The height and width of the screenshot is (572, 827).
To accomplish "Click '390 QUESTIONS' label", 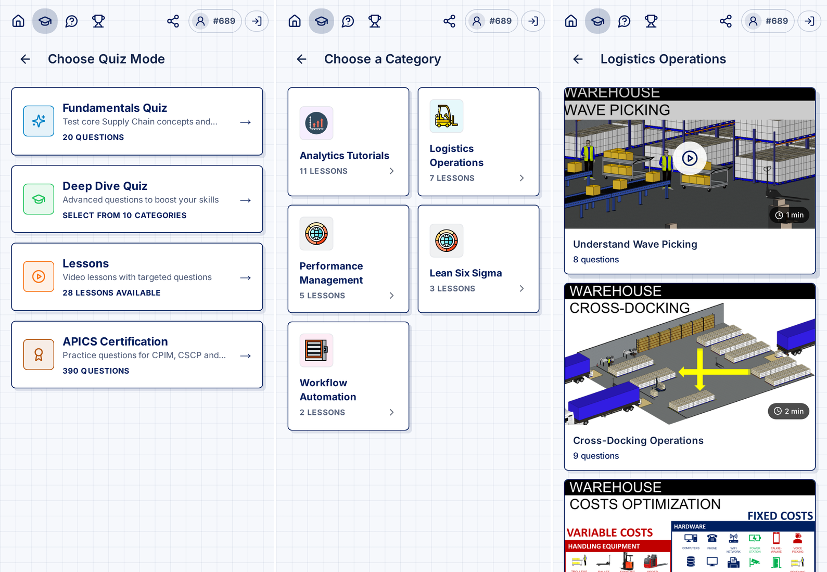I will point(96,371).
